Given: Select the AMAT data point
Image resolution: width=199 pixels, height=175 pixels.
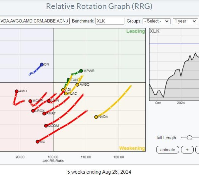Looking at the screenshot, I should (44, 113).
